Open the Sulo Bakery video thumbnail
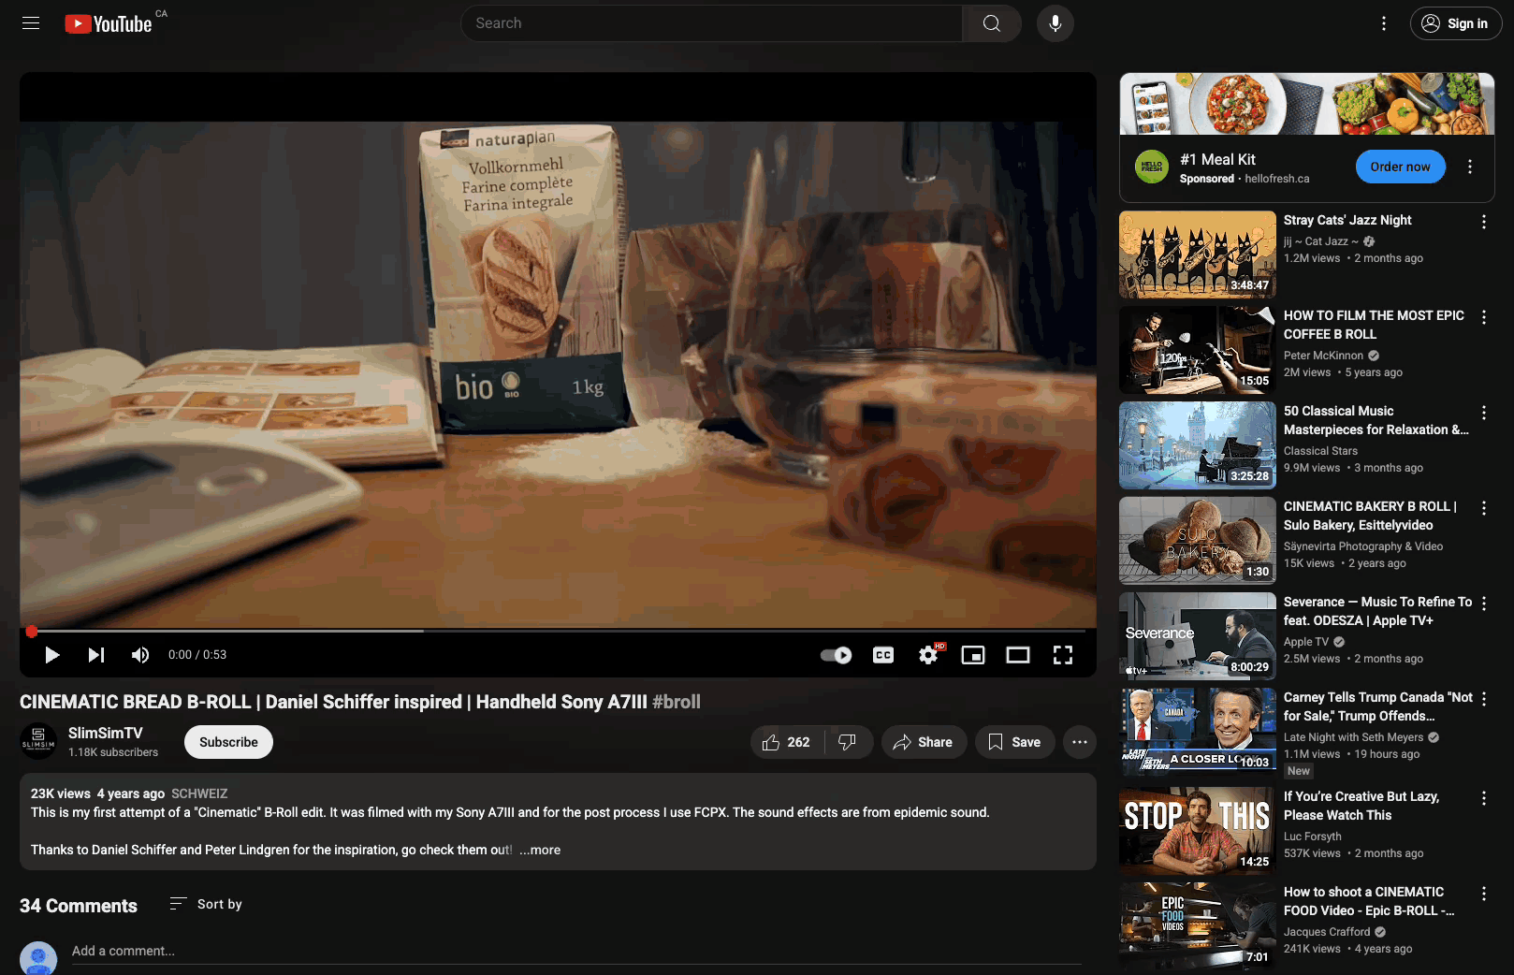This screenshot has width=1514, height=975. click(1198, 541)
